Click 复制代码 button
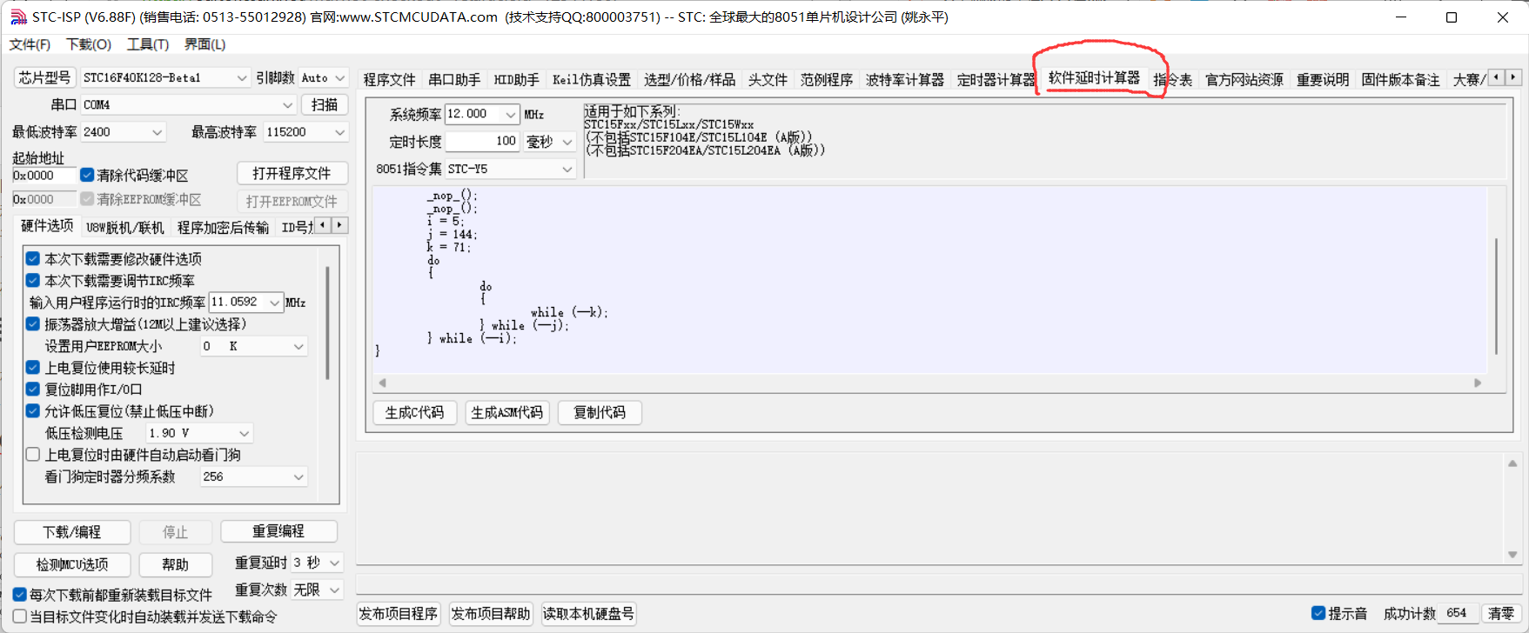 coord(600,412)
